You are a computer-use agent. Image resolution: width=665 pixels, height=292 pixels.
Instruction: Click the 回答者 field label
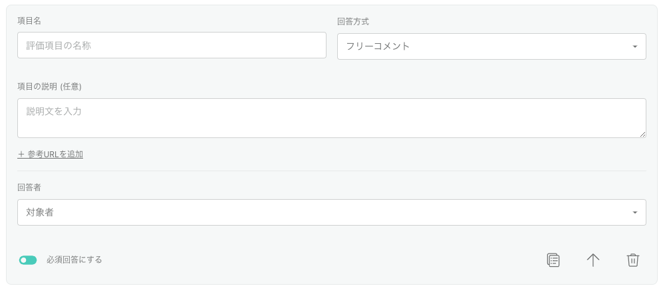(x=29, y=188)
